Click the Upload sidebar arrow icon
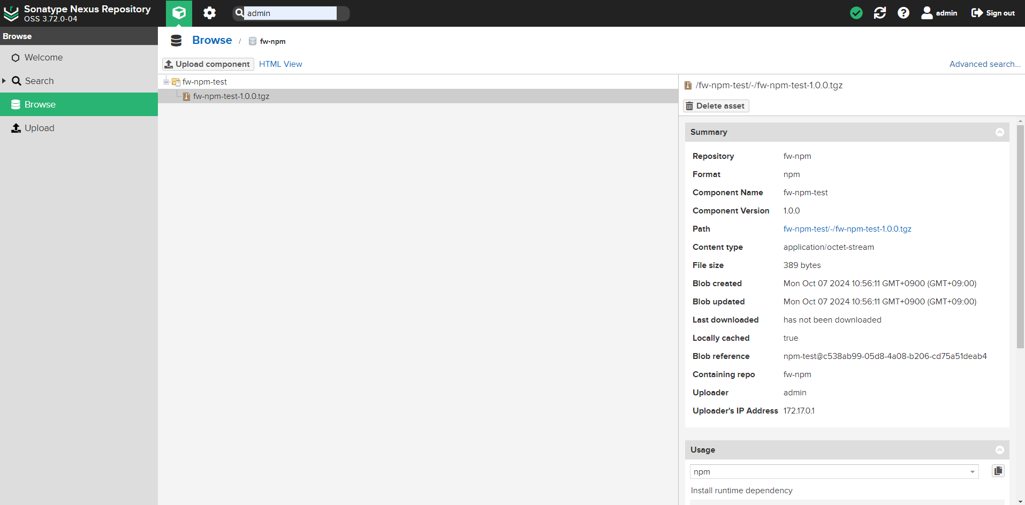The image size is (1025, 505). coord(16,128)
